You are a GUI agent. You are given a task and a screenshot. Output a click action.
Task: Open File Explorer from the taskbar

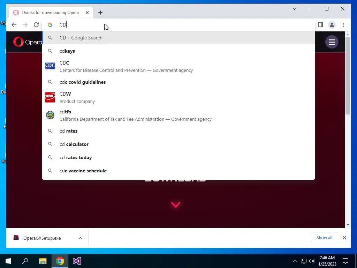coord(43,261)
